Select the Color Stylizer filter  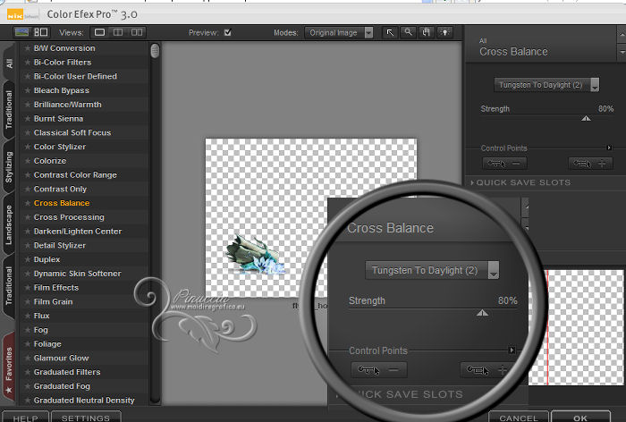click(60, 147)
